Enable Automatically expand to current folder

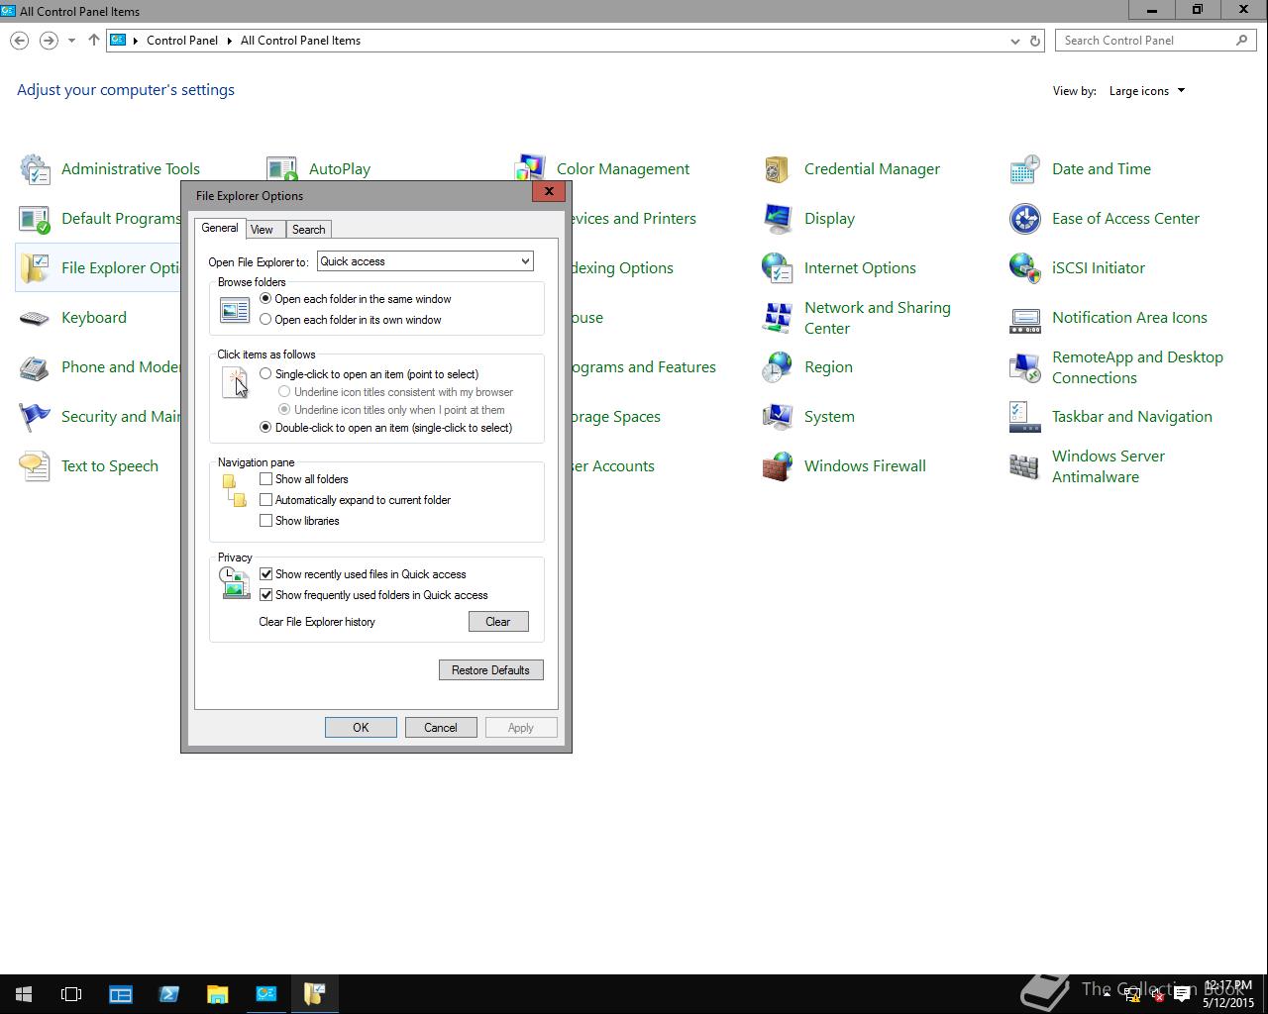(265, 500)
